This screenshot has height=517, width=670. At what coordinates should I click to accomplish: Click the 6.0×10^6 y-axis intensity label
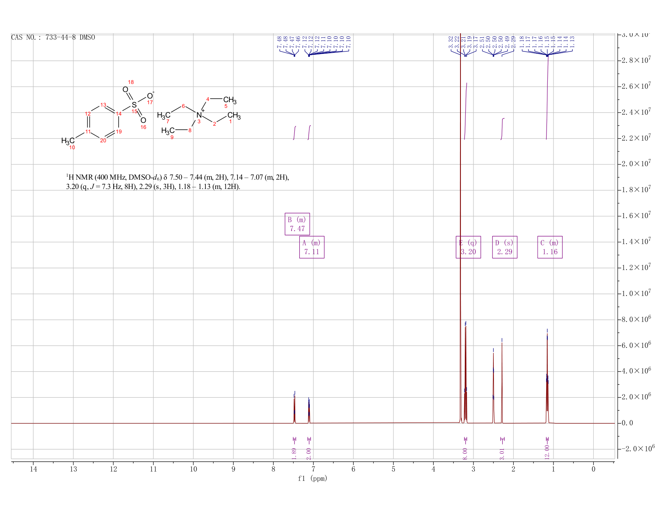(x=636, y=345)
